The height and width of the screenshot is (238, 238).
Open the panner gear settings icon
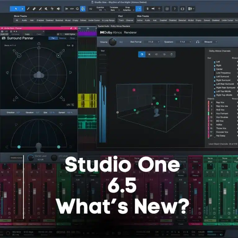coord(58,34)
